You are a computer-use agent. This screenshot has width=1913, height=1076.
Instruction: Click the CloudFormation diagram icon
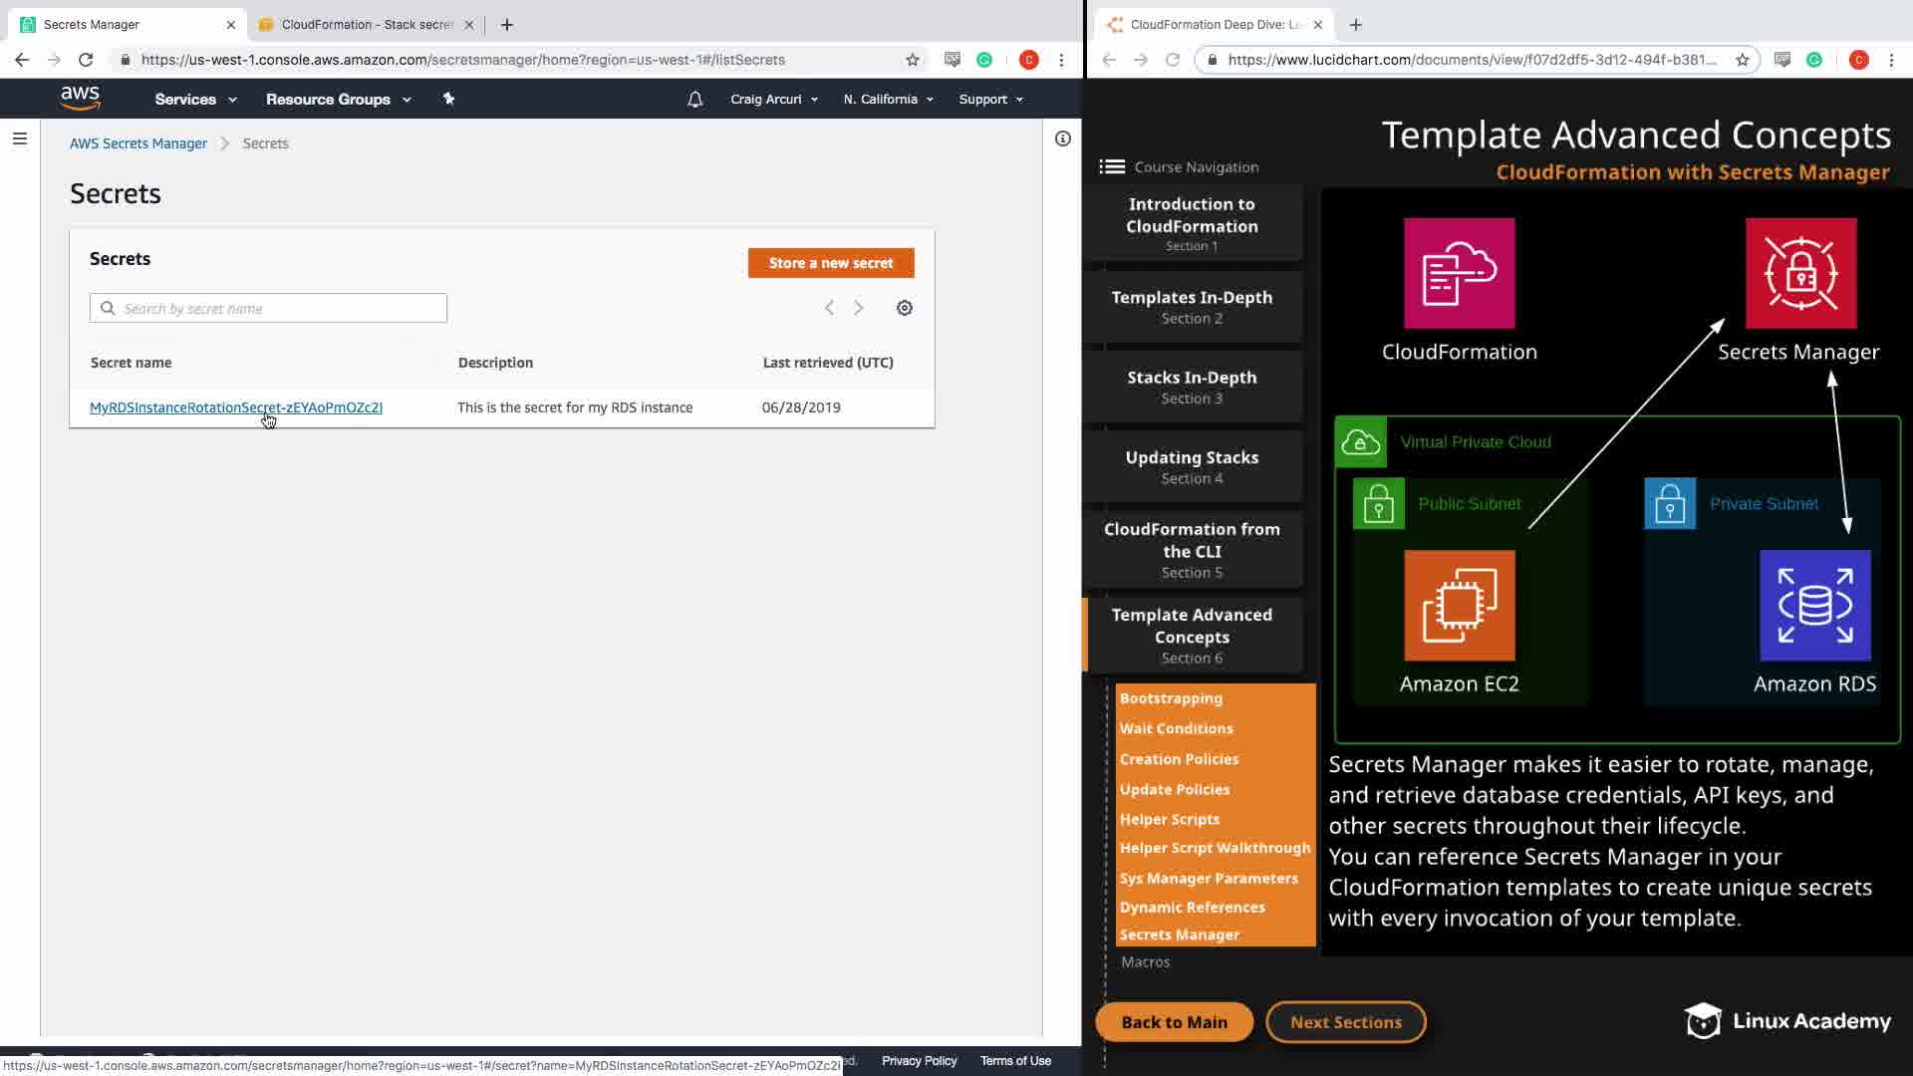coord(1459,273)
